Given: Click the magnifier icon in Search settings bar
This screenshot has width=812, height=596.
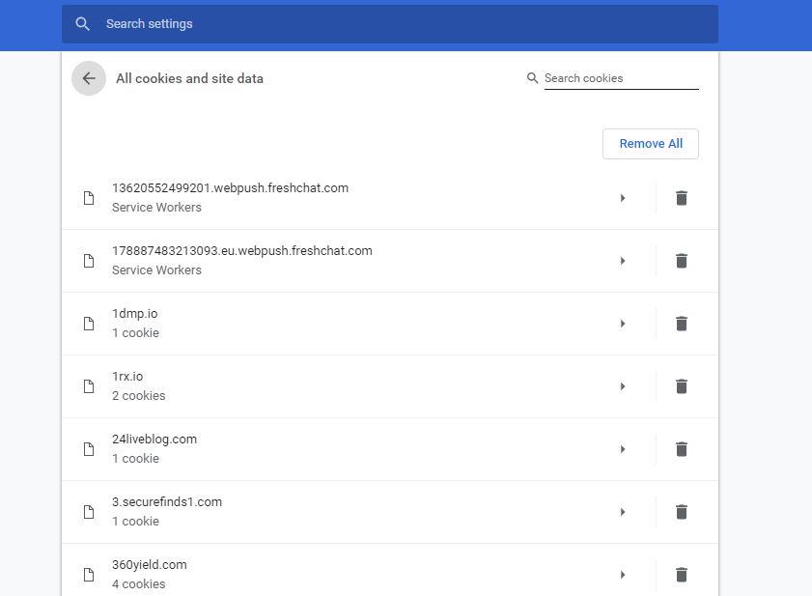Looking at the screenshot, I should [82, 24].
